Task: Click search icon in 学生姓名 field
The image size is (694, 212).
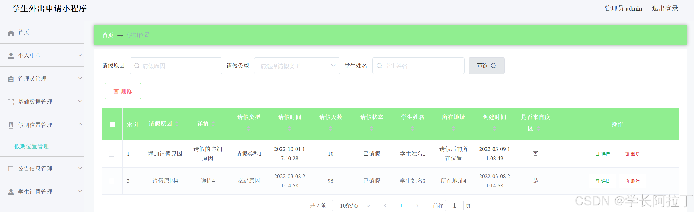Action: pyautogui.click(x=379, y=66)
